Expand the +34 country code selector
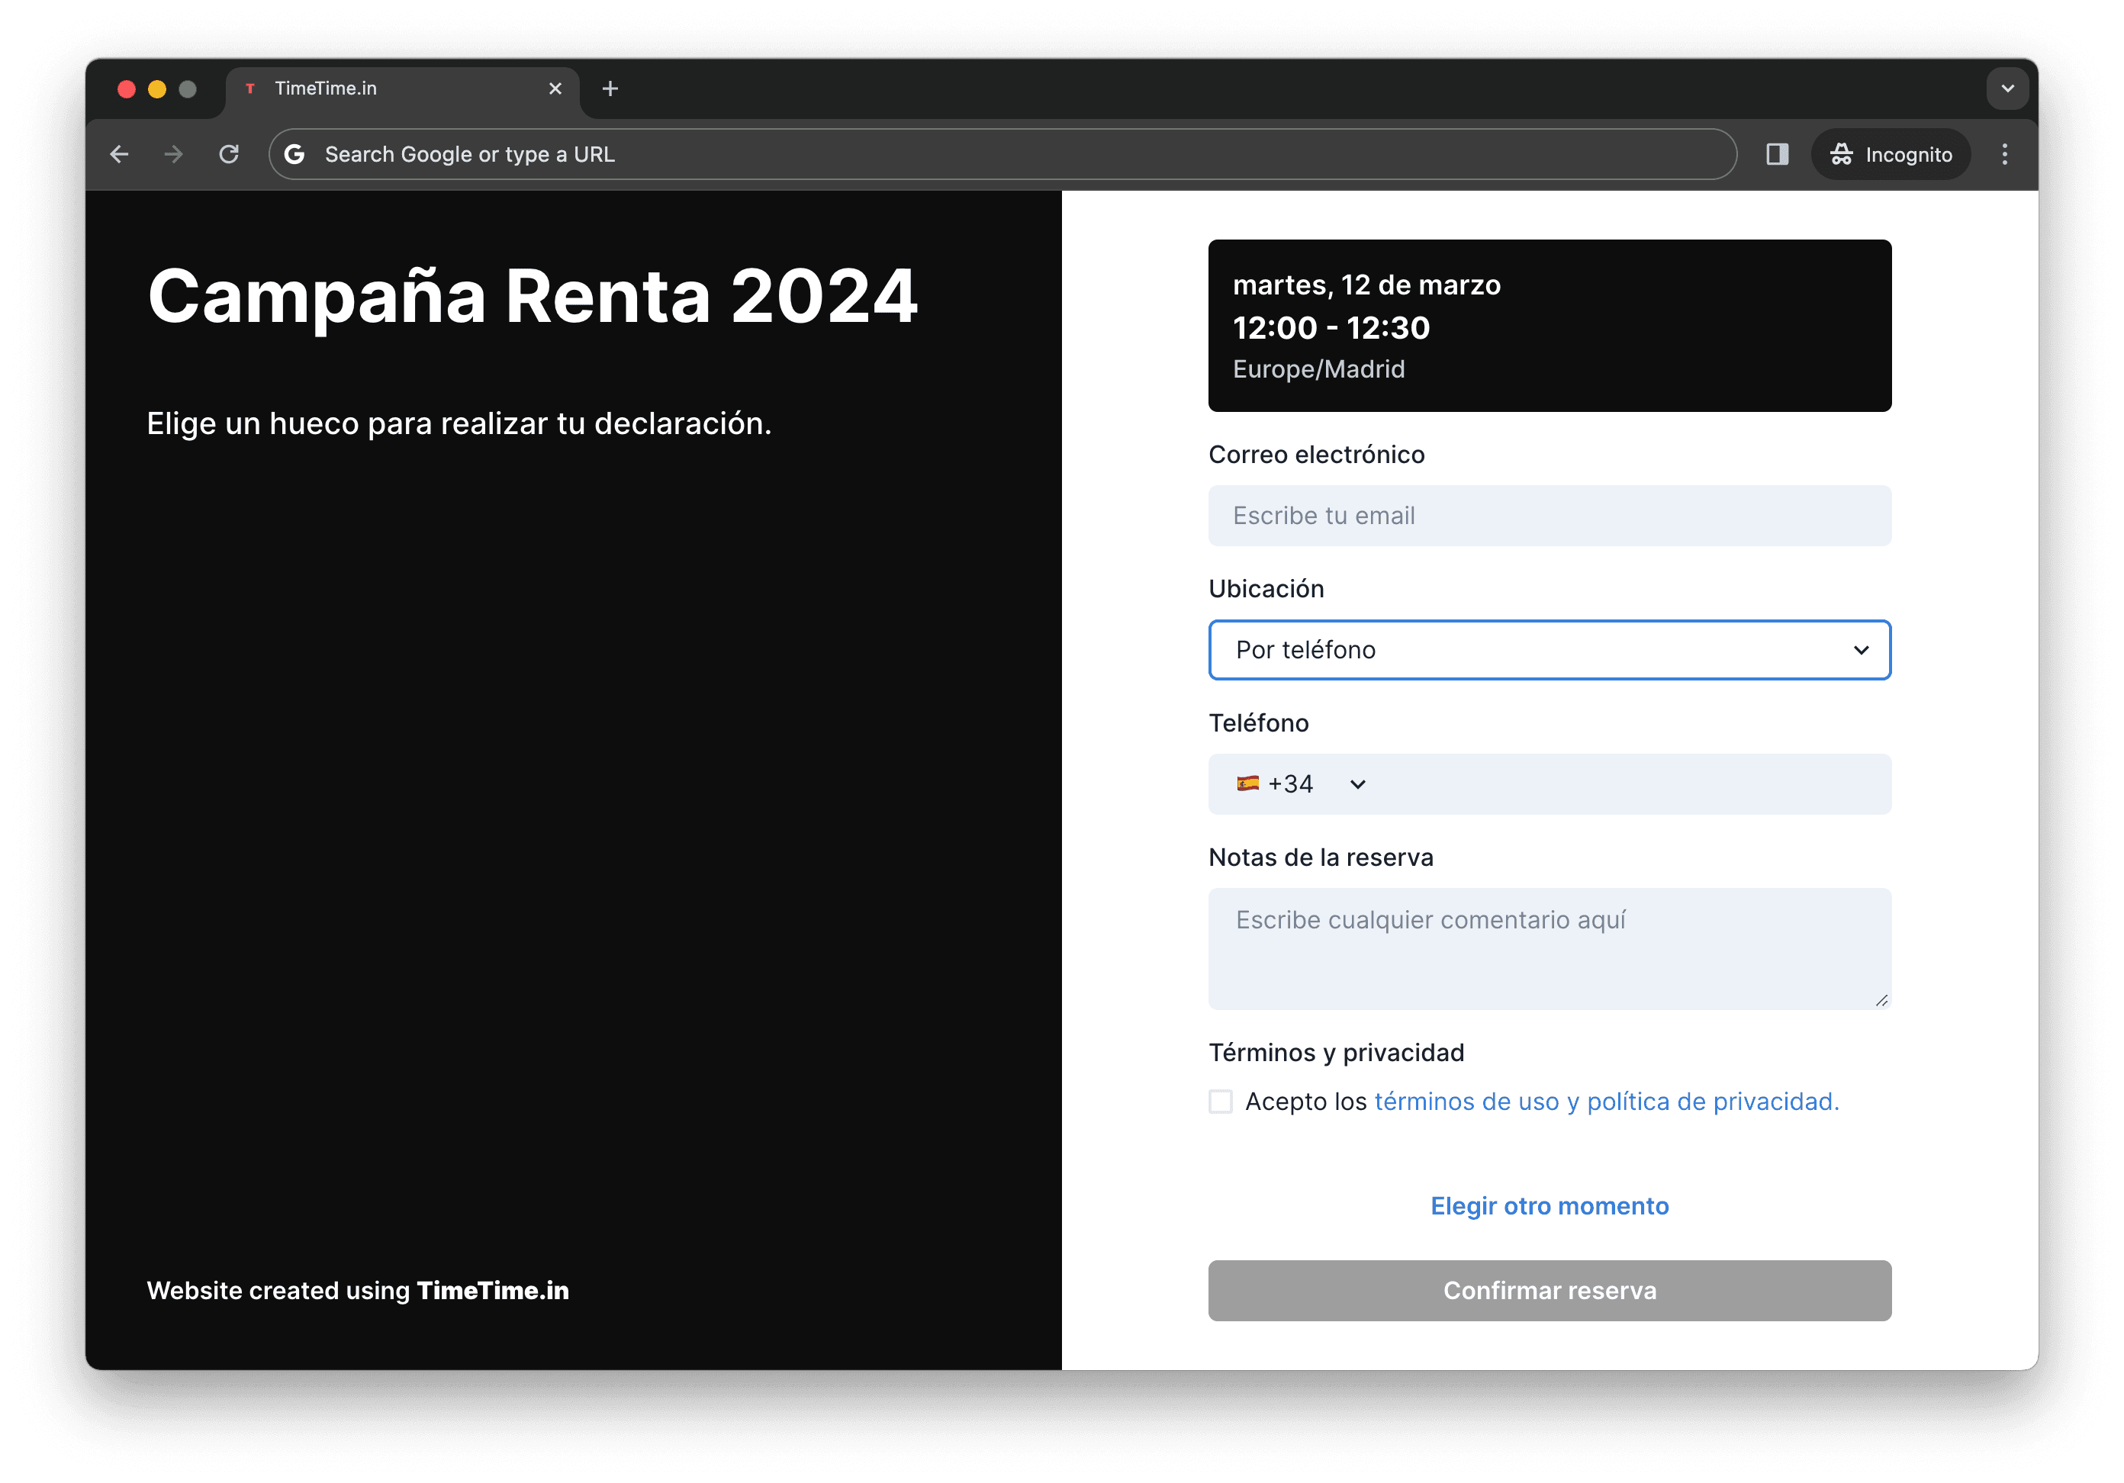 (1302, 784)
